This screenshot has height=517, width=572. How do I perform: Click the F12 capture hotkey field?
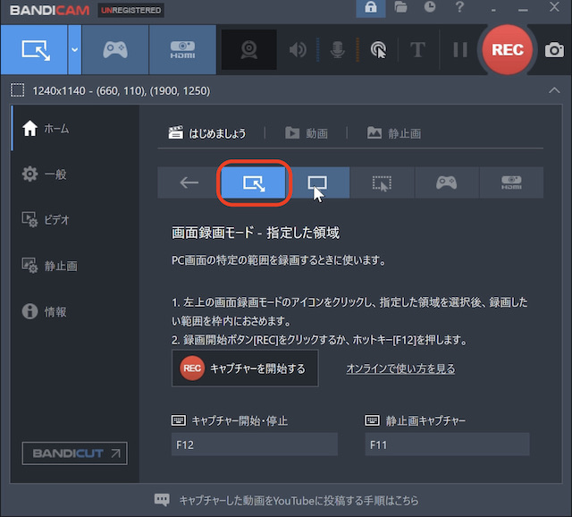[x=254, y=445]
